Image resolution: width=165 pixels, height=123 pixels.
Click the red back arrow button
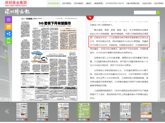click(x=90, y=18)
